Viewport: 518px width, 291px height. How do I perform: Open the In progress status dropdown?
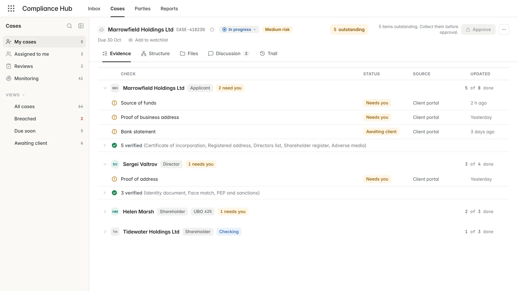point(239,29)
